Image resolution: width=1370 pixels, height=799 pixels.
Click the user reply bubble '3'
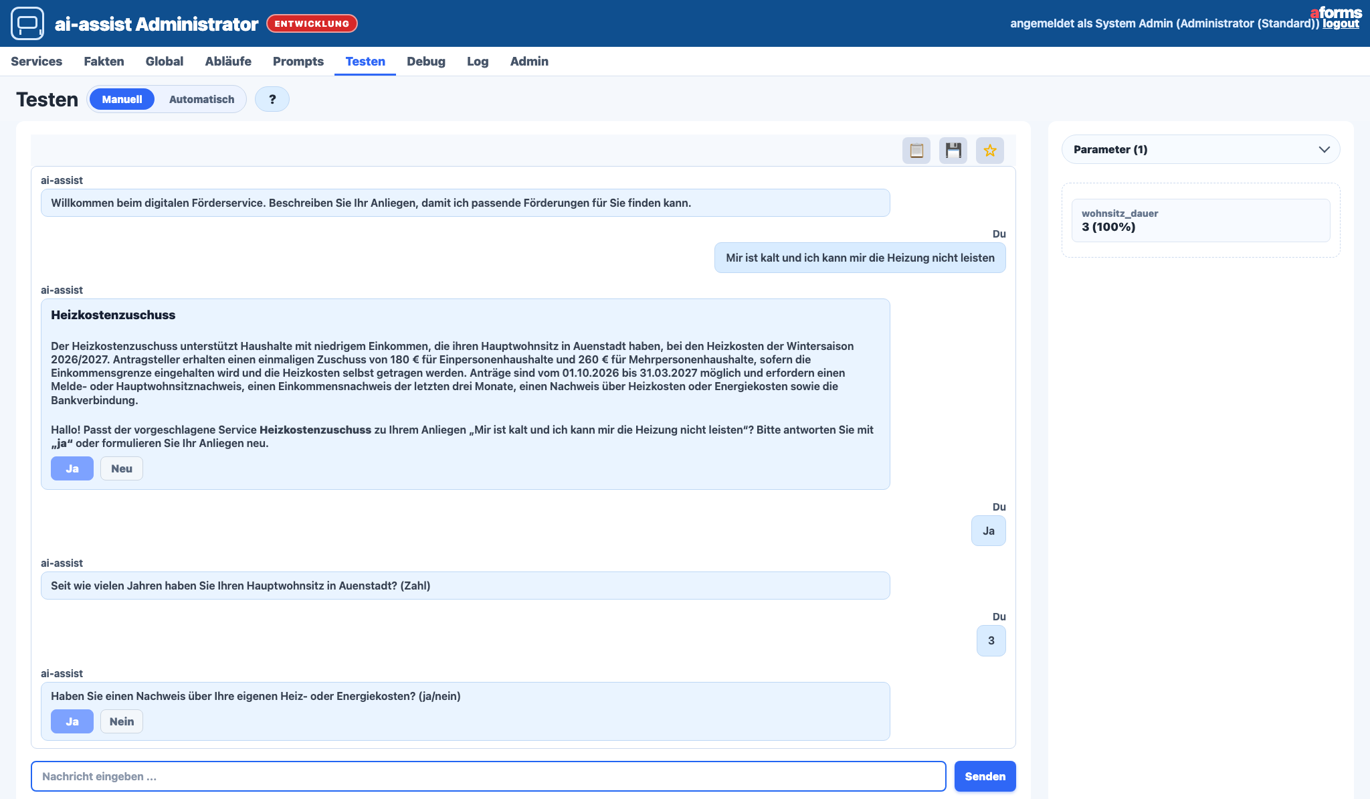(991, 640)
